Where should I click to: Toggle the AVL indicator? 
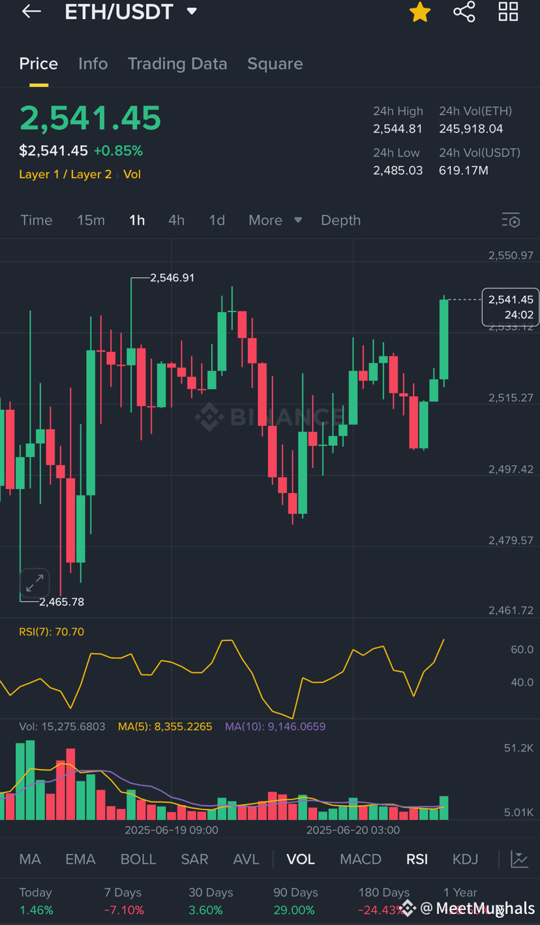[x=246, y=859]
